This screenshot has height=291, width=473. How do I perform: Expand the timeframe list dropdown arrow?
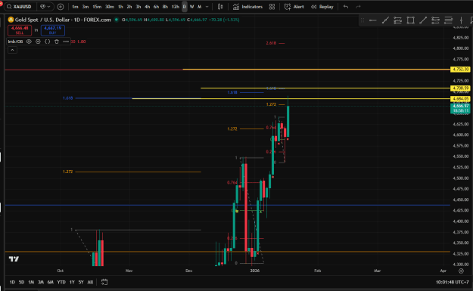pyautogui.click(x=207, y=7)
